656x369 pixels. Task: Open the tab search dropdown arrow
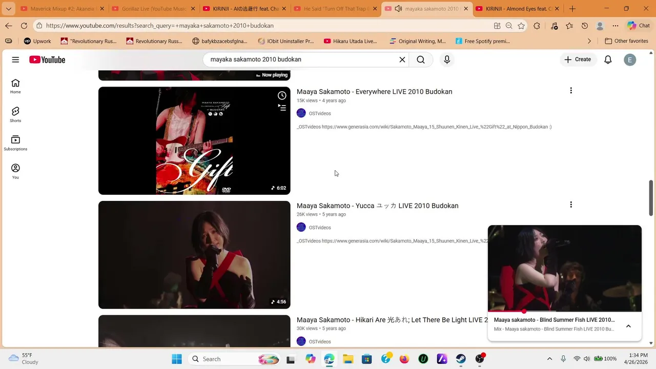tap(8, 9)
